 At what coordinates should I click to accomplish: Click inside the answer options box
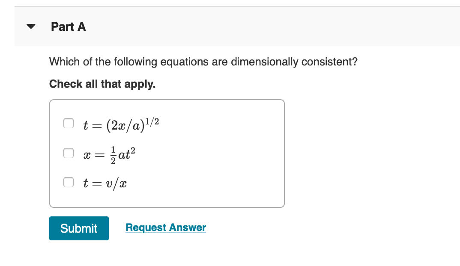click(x=167, y=153)
